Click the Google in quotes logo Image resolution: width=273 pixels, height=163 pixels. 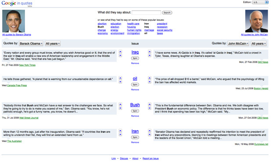pos(17,4)
